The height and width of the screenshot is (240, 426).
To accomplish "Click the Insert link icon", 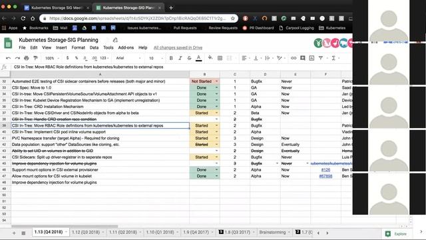I will tap(294, 58).
